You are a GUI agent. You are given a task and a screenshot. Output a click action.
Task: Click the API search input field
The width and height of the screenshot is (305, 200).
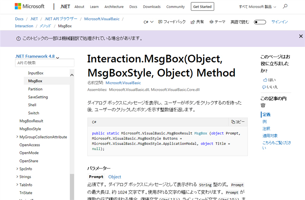(44, 63)
